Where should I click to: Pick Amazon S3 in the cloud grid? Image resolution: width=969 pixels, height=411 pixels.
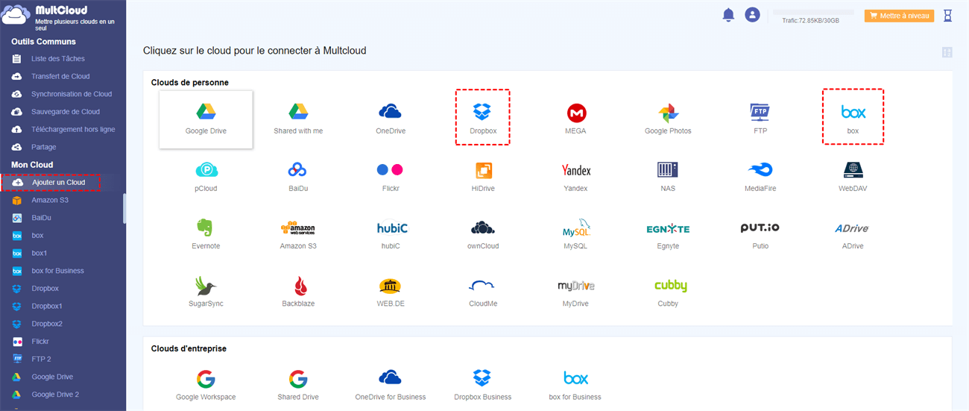pyautogui.click(x=298, y=235)
